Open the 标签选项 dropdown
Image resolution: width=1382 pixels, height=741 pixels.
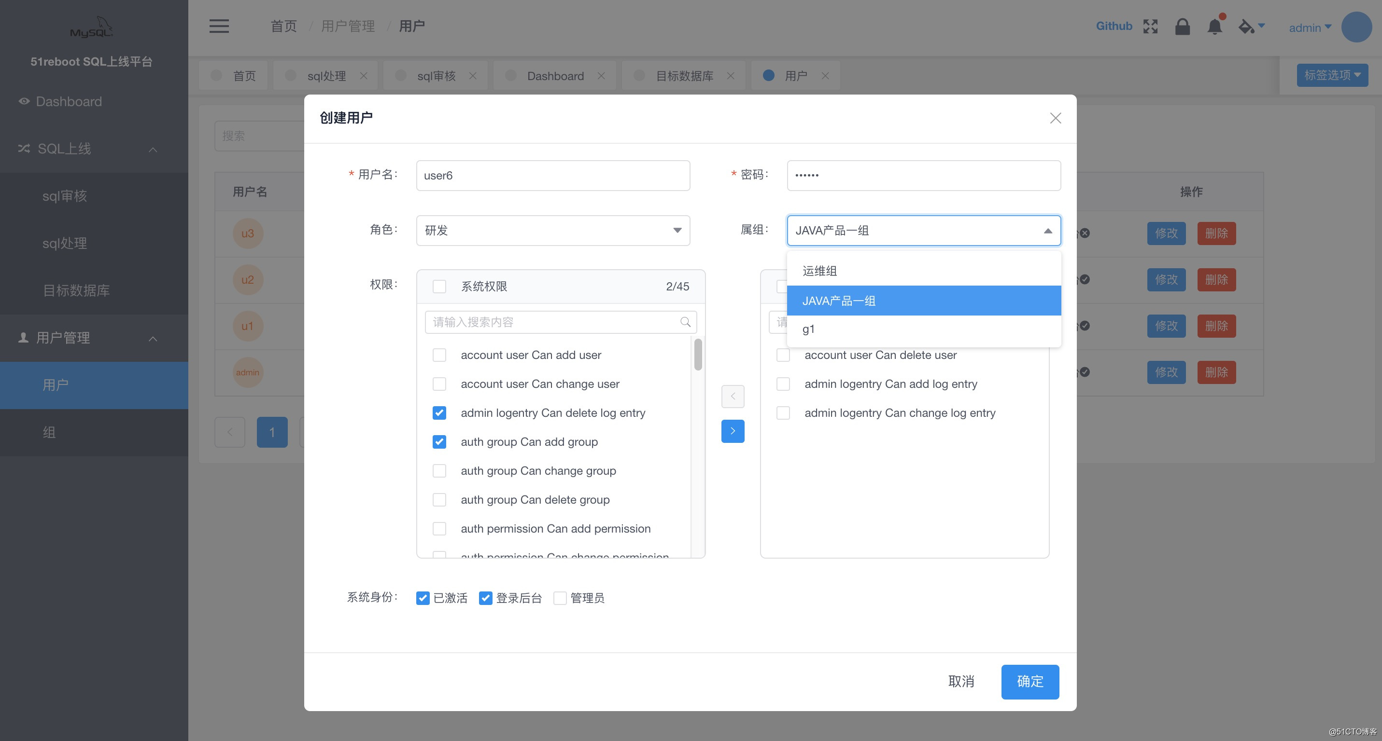point(1333,75)
